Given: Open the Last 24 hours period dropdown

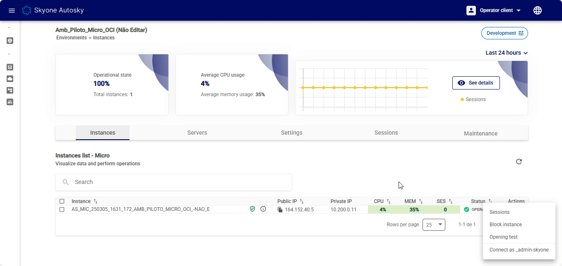Looking at the screenshot, I should coord(507,53).
